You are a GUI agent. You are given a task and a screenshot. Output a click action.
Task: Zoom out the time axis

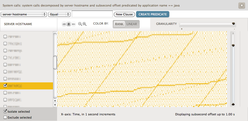[x=80, y=24]
